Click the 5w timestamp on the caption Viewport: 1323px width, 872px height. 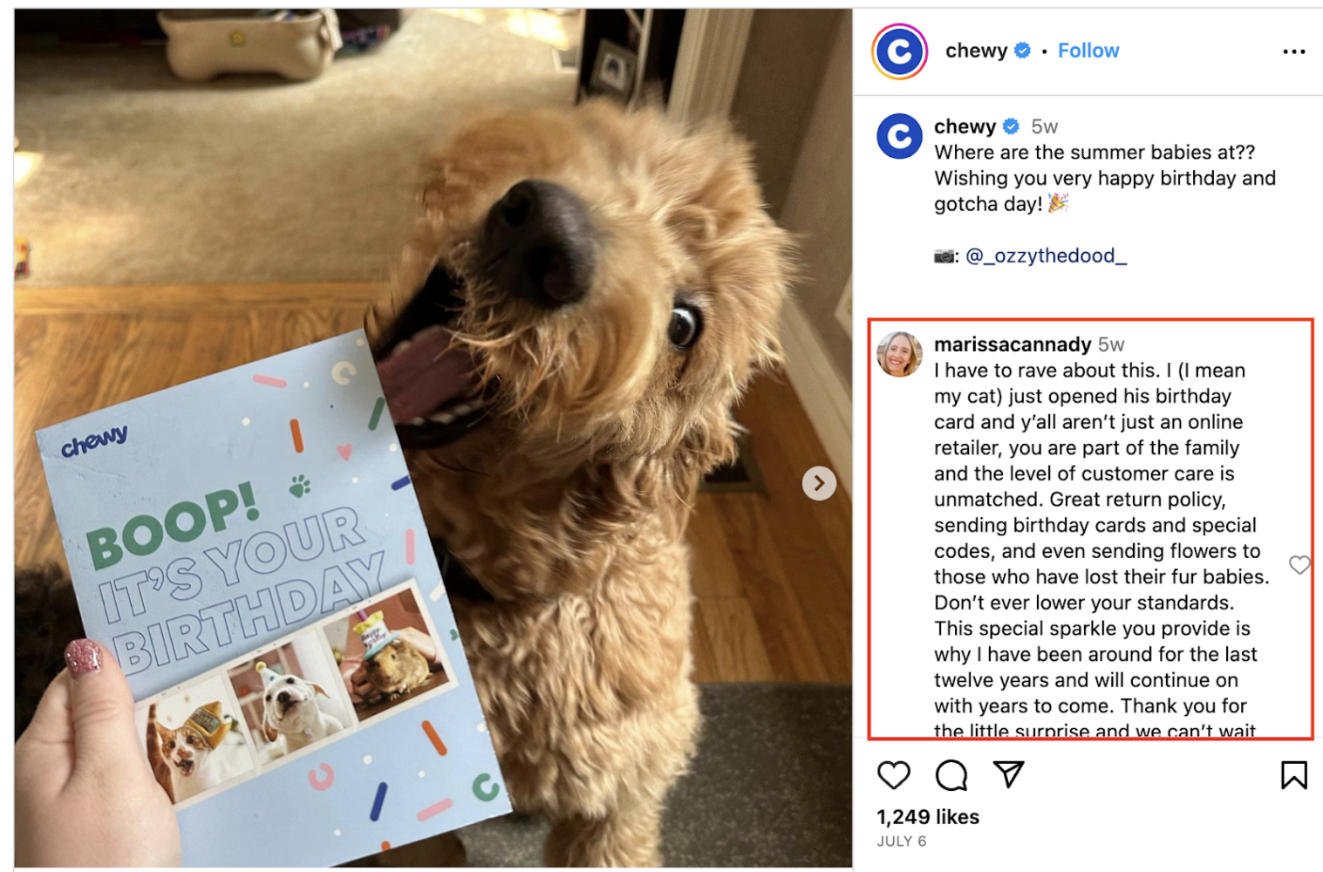pyautogui.click(x=1044, y=126)
